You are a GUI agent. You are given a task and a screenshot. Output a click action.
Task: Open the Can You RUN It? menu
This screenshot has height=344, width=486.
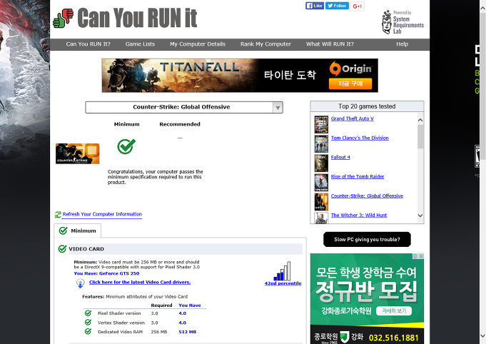click(88, 44)
